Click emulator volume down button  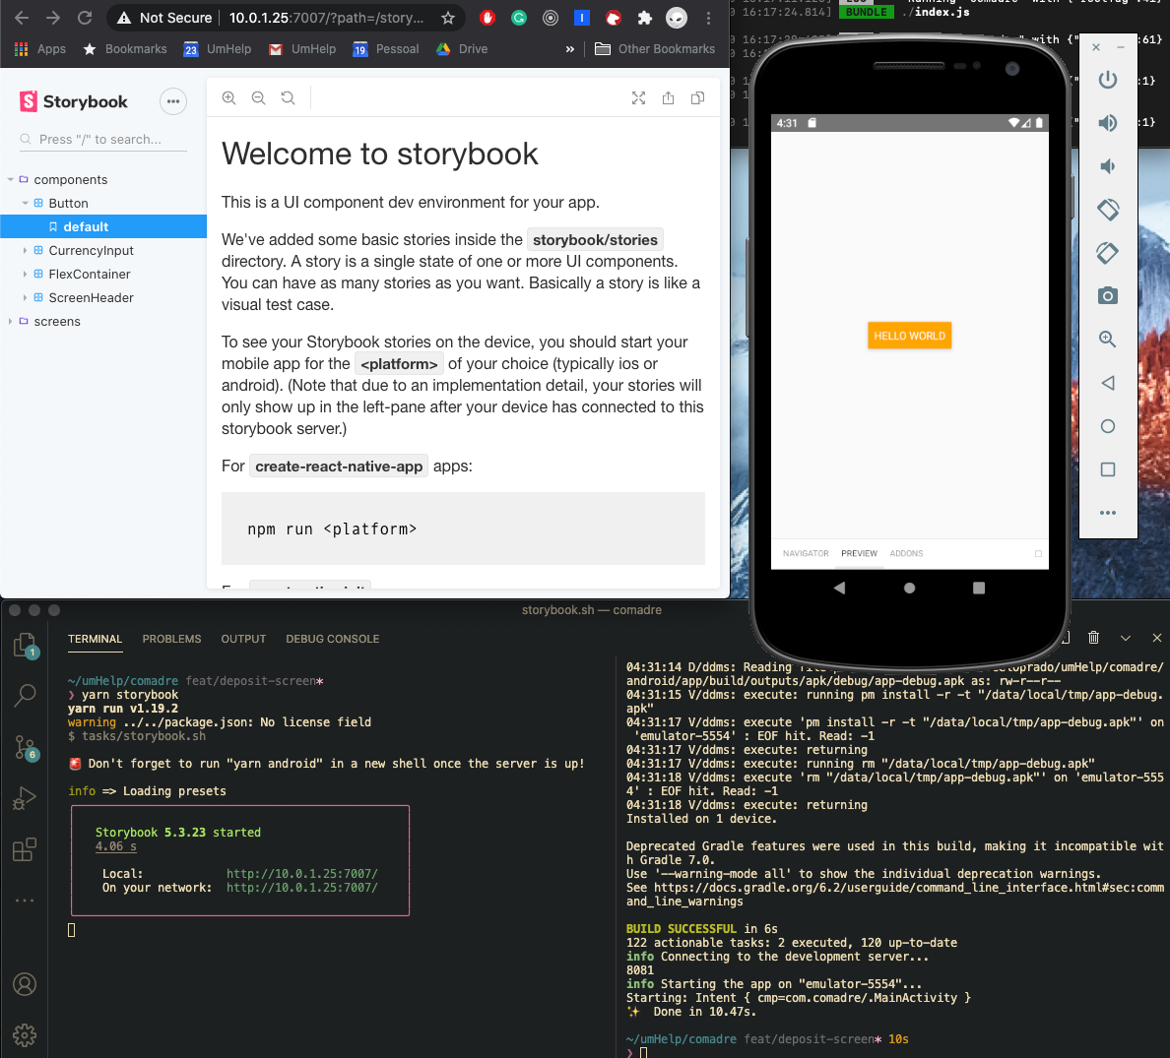coord(1108,165)
